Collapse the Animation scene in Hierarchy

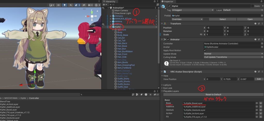[x=108, y=8]
